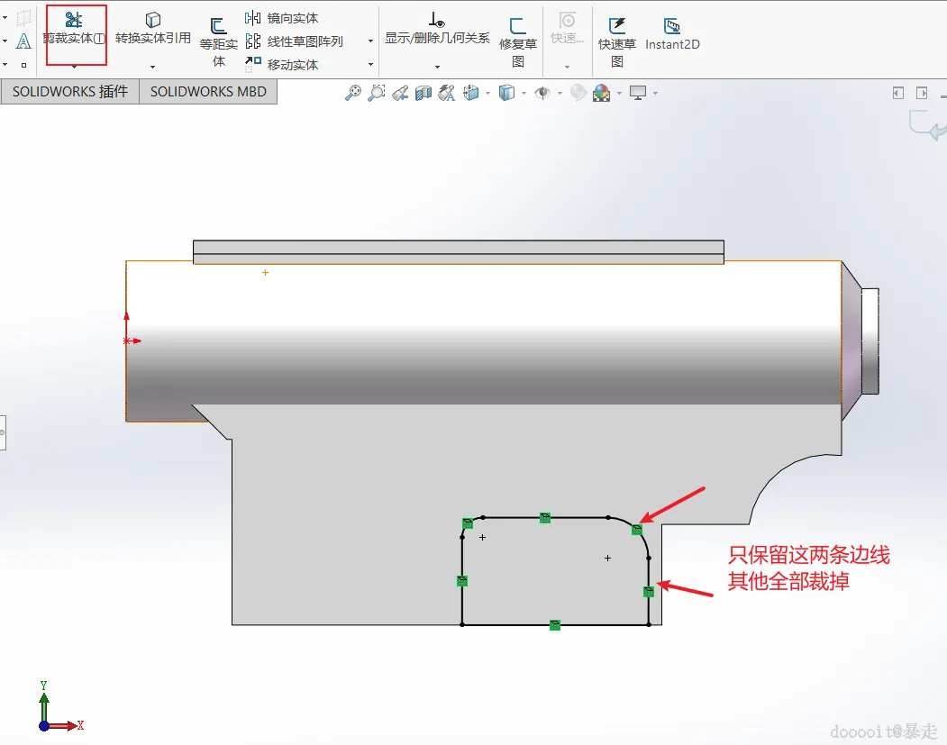Select the Trim Entities (剪裁实体) tool

tap(74, 28)
